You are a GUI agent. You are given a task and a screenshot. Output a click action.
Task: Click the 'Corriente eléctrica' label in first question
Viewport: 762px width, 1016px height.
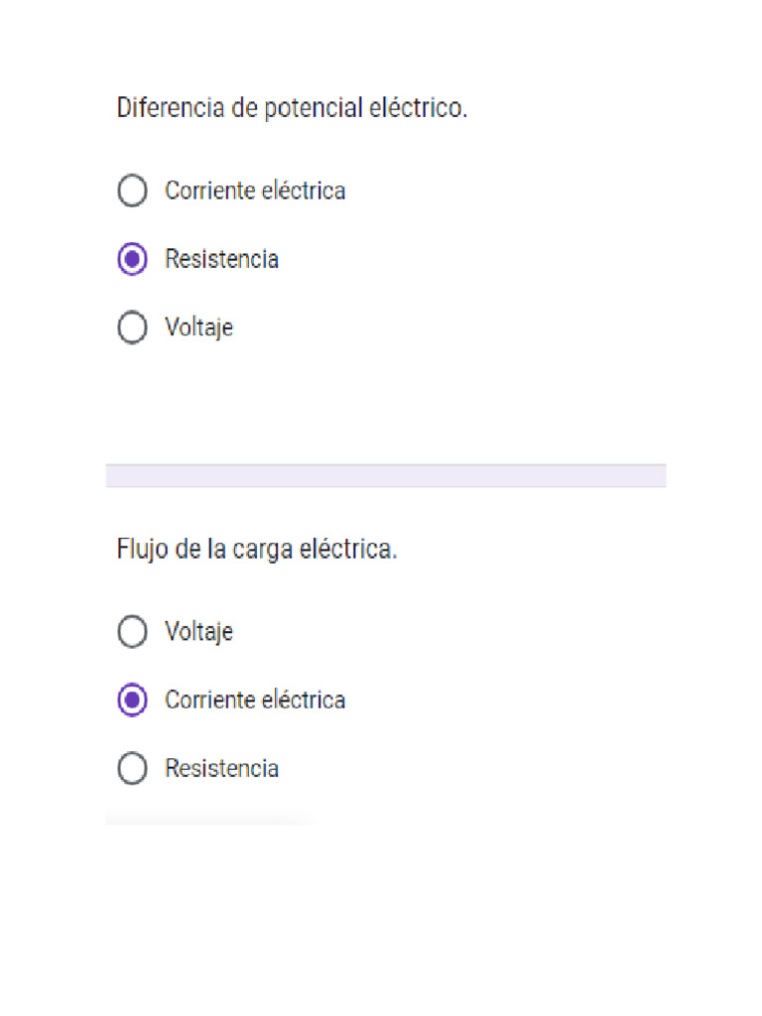tap(255, 190)
